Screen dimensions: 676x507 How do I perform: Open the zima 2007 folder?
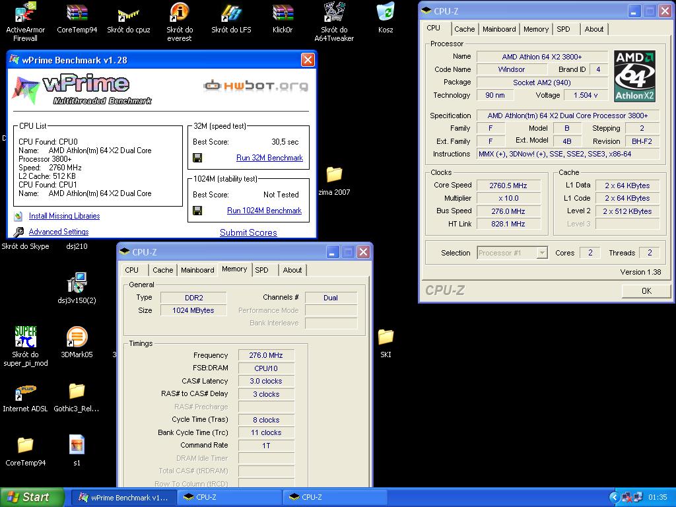(x=334, y=174)
